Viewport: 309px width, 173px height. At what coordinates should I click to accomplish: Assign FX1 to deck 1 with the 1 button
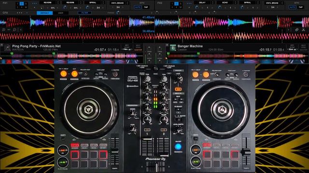coord(17,3)
